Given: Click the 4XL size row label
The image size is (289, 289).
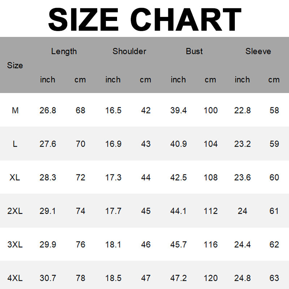Looking at the screenshot, I should (15, 278).
